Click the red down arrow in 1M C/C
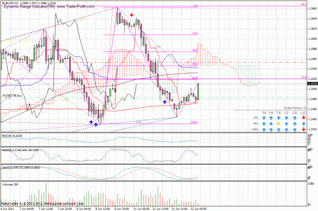This screenshot has width=318, height=211. [x=303, y=117]
